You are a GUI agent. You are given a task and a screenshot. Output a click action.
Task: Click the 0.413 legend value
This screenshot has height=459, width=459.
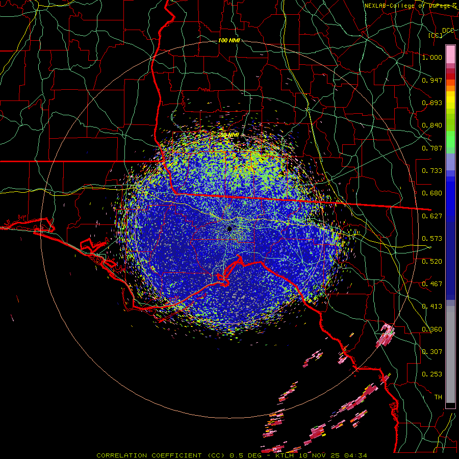click(432, 307)
